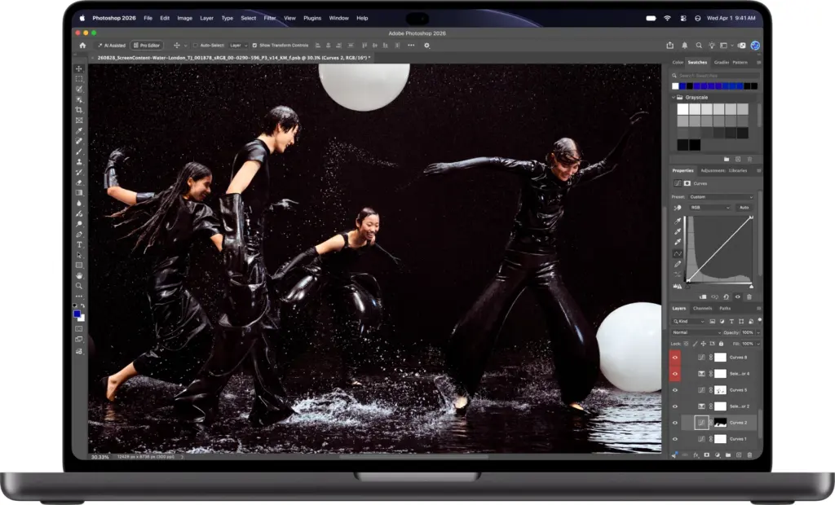Switch to the Channels tab
This screenshot has width=835, height=505.
point(702,309)
